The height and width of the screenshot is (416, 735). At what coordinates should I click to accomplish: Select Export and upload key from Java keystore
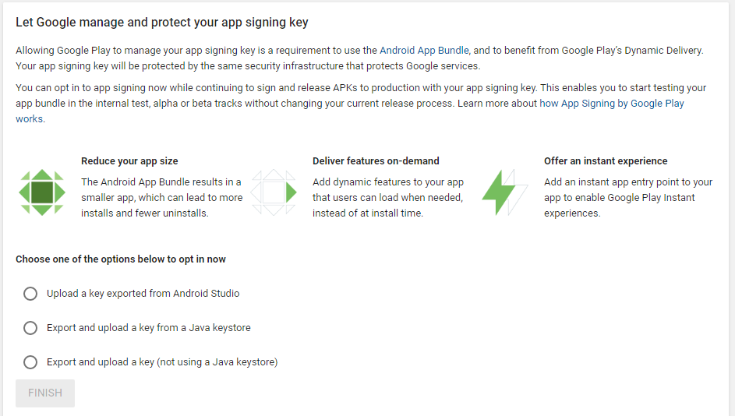coord(30,328)
